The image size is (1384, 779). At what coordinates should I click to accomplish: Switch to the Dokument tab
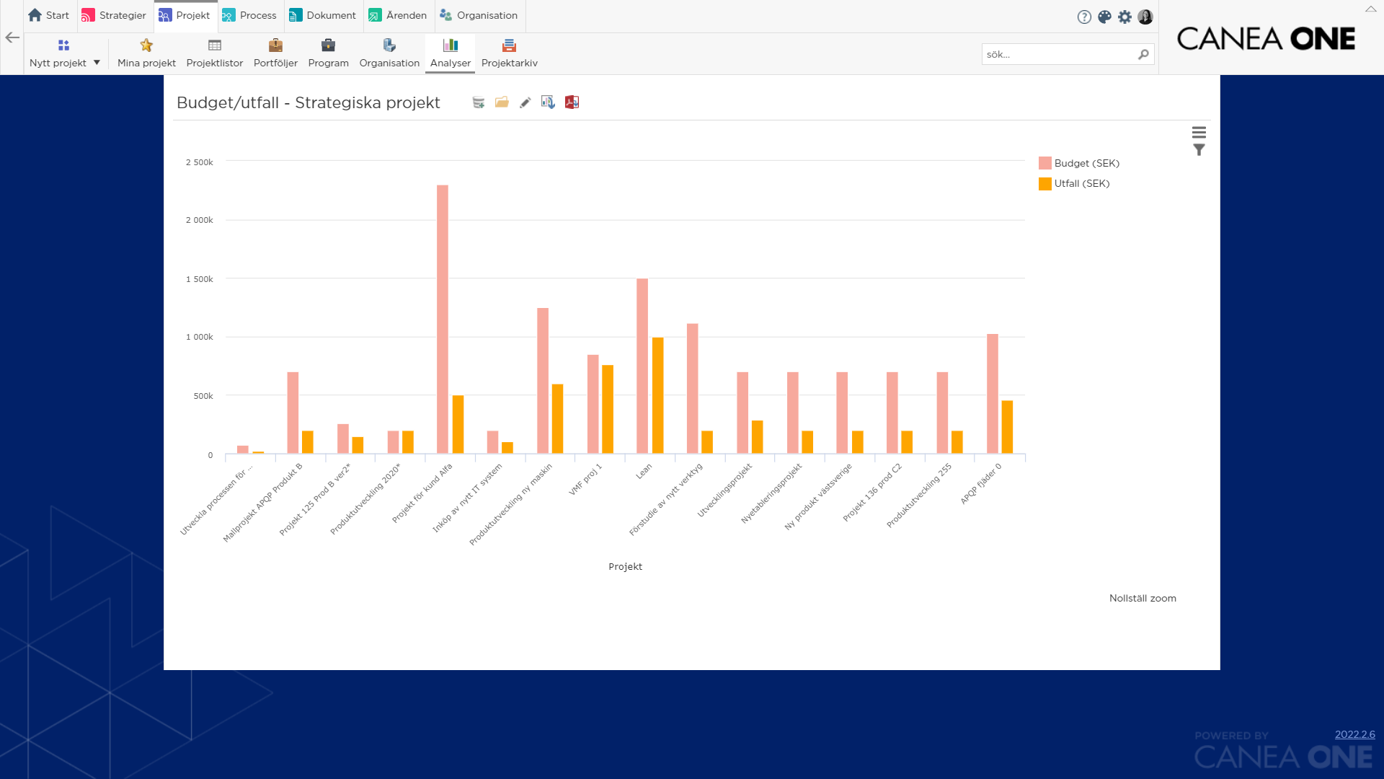[x=322, y=15]
